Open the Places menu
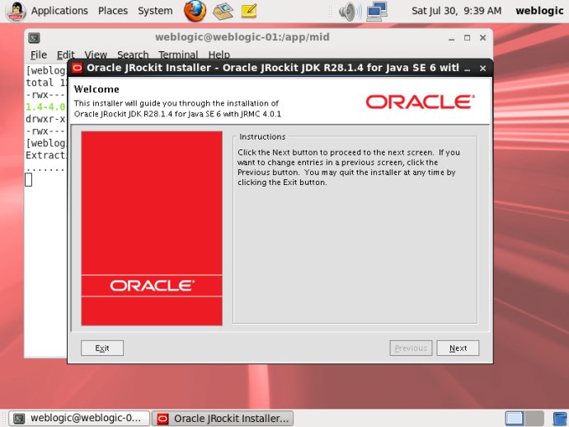This screenshot has height=427, width=569. pos(113,11)
